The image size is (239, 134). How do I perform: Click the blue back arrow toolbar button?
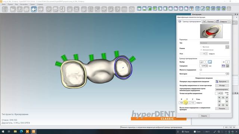(x=34, y=9)
